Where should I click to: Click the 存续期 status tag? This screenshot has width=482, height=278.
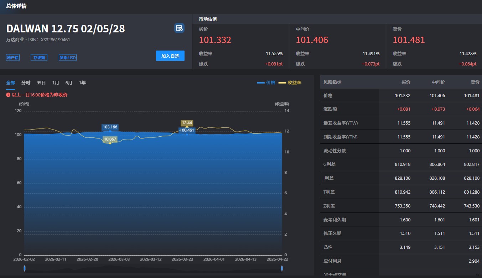[x=39, y=58]
